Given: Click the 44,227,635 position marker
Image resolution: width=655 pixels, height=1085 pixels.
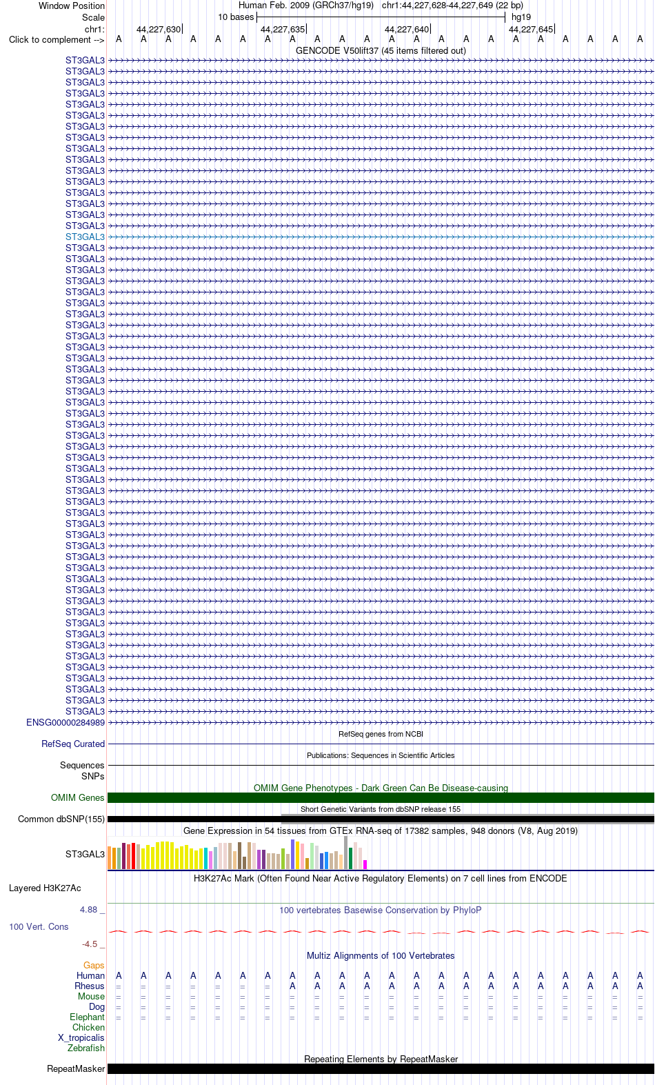Looking at the screenshot, I should [x=283, y=29].
